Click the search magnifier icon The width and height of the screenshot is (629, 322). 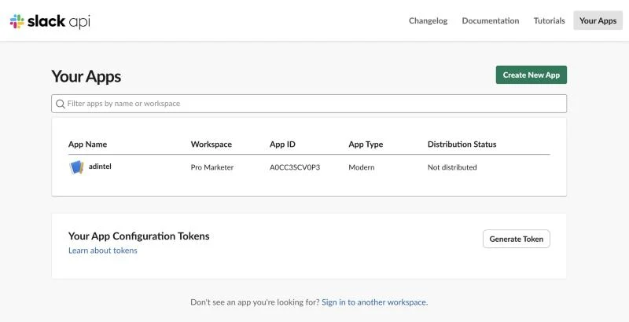pyautogui.click(x=61, y=104)
